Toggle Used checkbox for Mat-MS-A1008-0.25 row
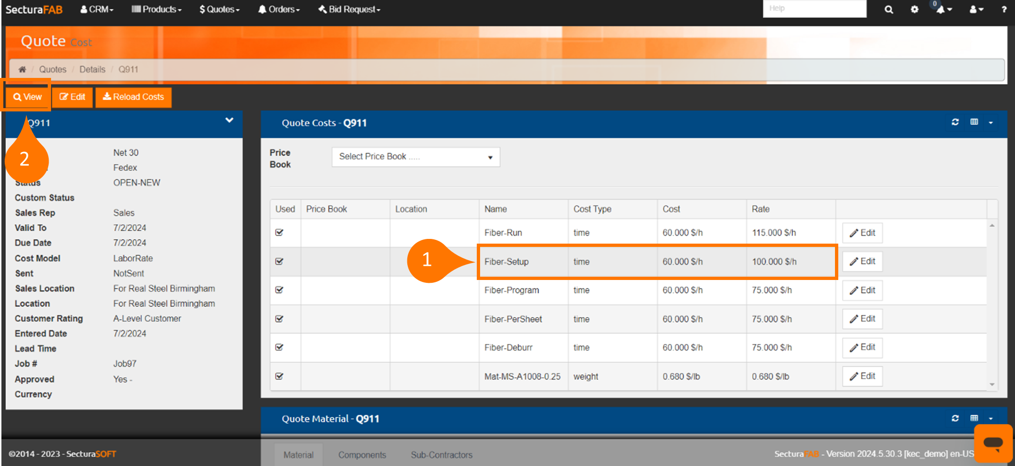 (279, 376)
